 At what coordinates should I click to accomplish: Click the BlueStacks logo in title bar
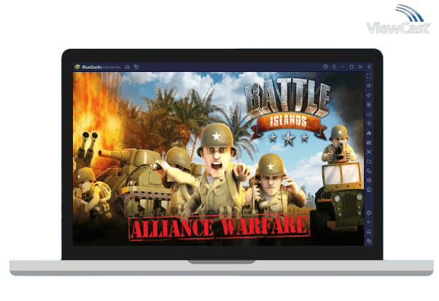(77, 67)
